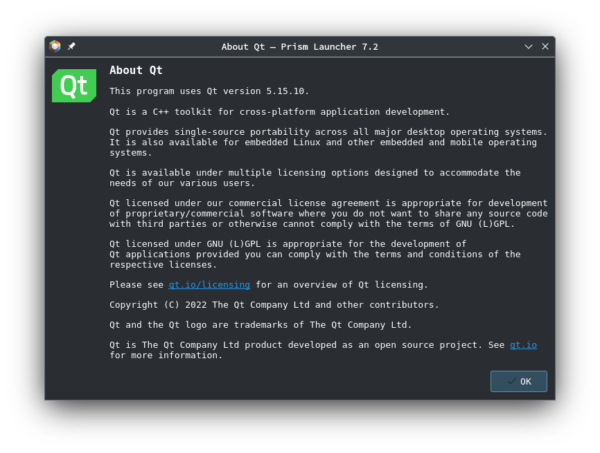
Task: Click the X close icon
Action: click(x=545, y=46)
